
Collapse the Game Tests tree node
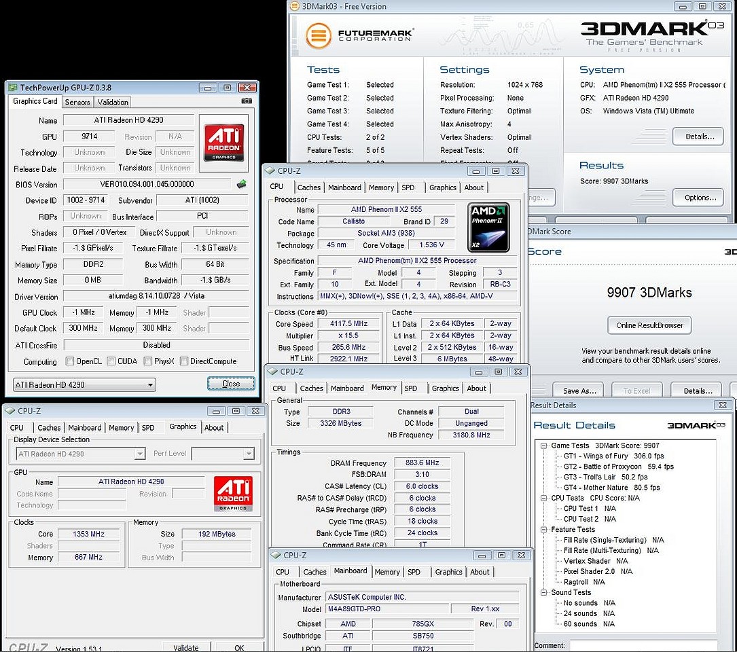pos(545,446)
